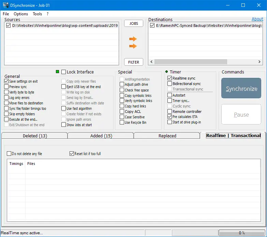Enable Check free space
This screenshot has height=237, width=267.
click(122, 90)
